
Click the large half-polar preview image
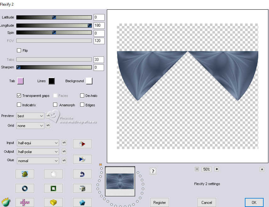[x=188, y=86]
